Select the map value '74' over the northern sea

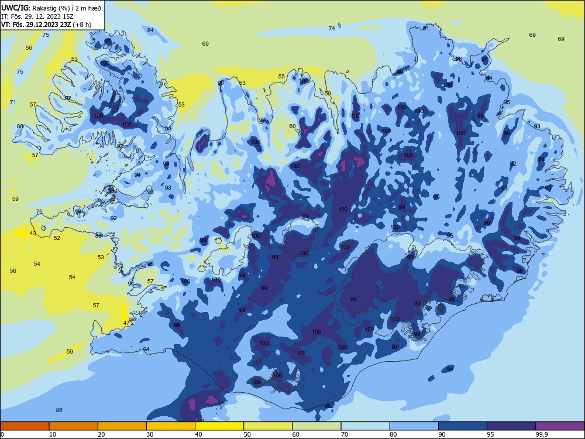pos(332,28)
